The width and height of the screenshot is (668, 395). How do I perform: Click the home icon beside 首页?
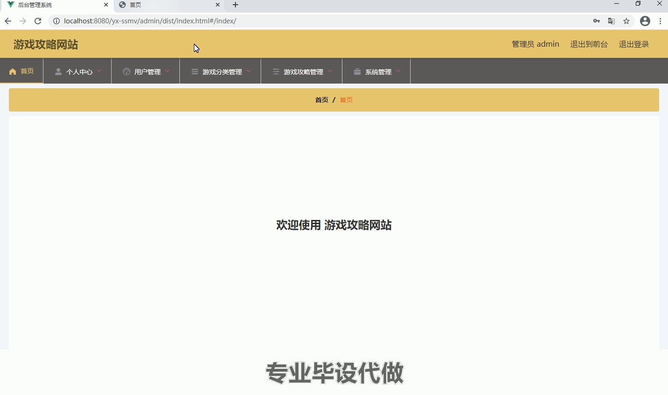pyautogui.click(x=13, y=71)
